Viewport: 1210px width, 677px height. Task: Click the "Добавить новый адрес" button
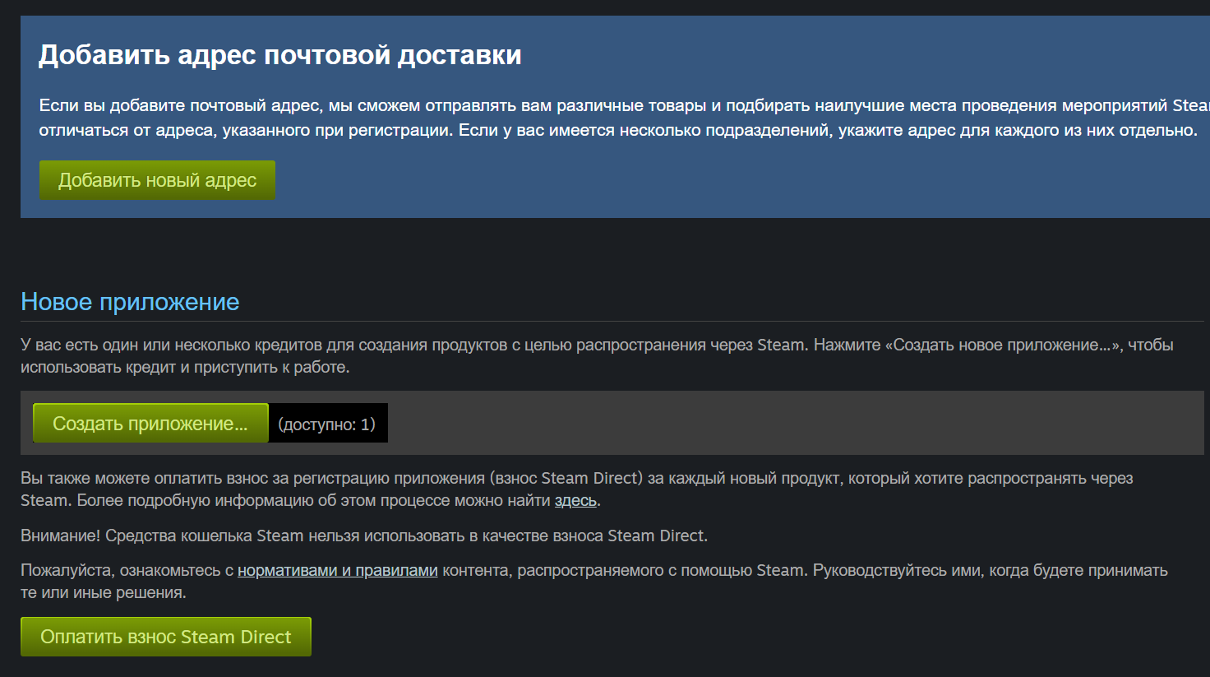(157, 180)
